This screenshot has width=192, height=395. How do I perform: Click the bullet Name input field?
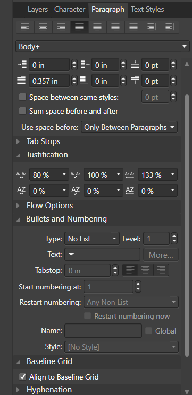(x=103, y=331)
